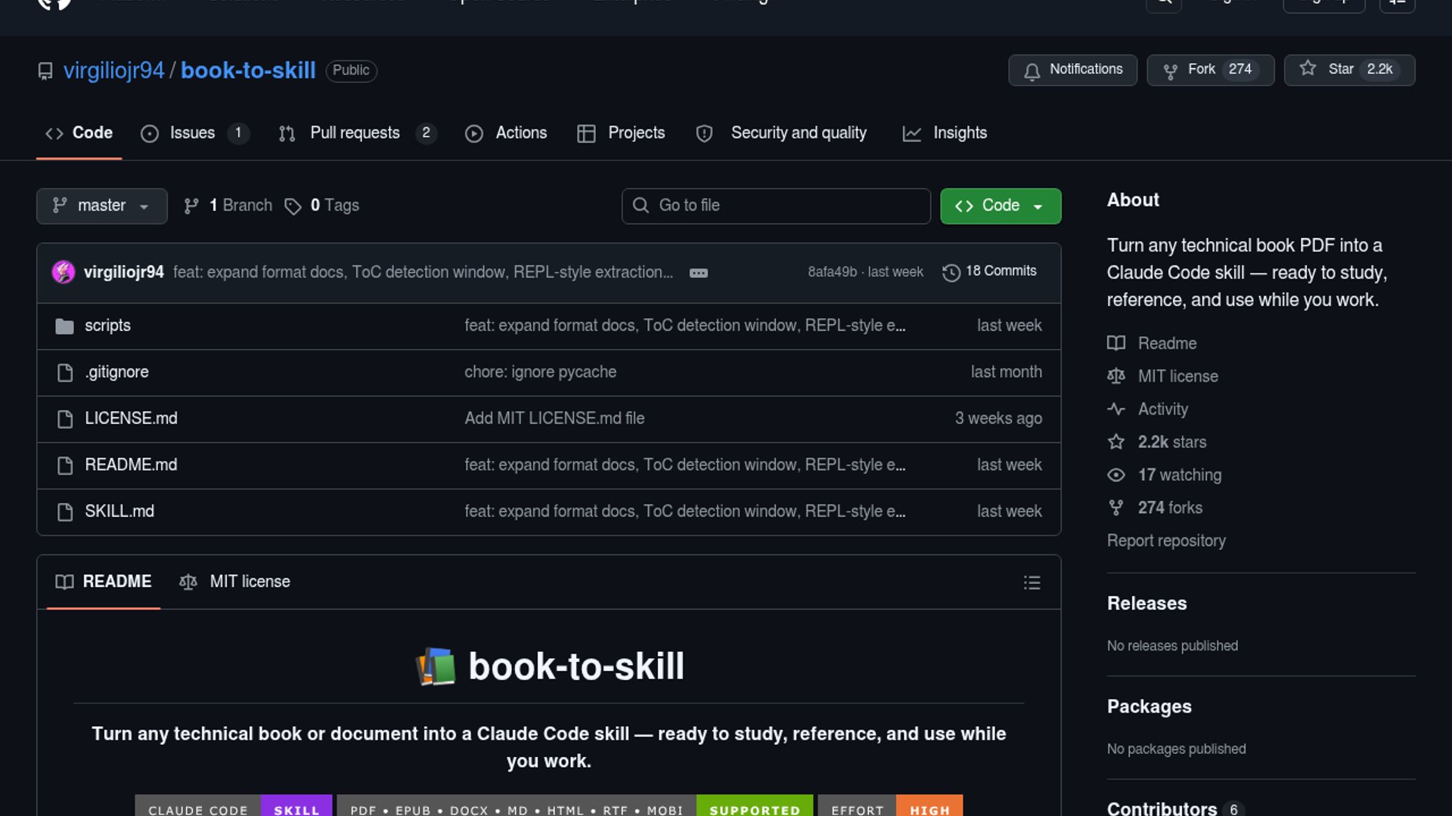The width and height of the screenshot is (1452, 816).
Task: Open the book-to-skill repository link
Action: [248, 70]
